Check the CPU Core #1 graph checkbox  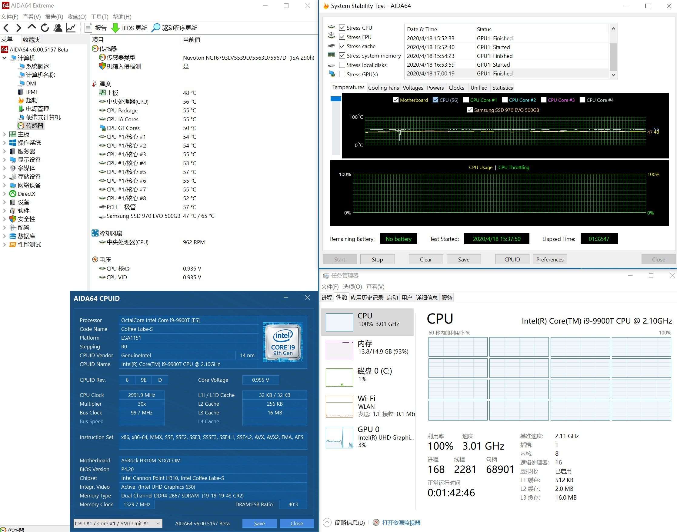pos(466,100)
